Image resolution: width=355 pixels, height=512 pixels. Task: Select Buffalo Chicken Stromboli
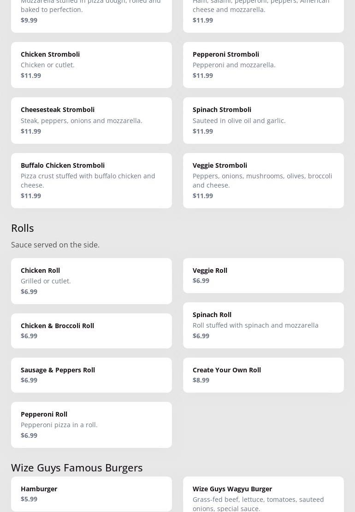click(x=91, y=180)
